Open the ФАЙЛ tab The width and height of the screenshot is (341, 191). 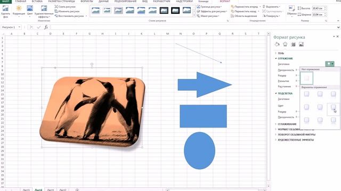click(x=5, y=1)
